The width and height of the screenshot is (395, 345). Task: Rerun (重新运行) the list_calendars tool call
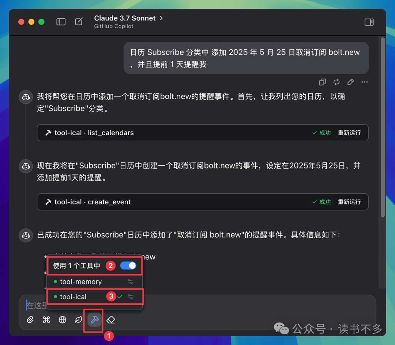349,133
